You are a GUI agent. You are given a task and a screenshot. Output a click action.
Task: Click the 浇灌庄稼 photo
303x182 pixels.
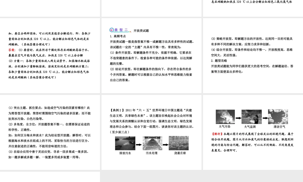tap(178, 143)
